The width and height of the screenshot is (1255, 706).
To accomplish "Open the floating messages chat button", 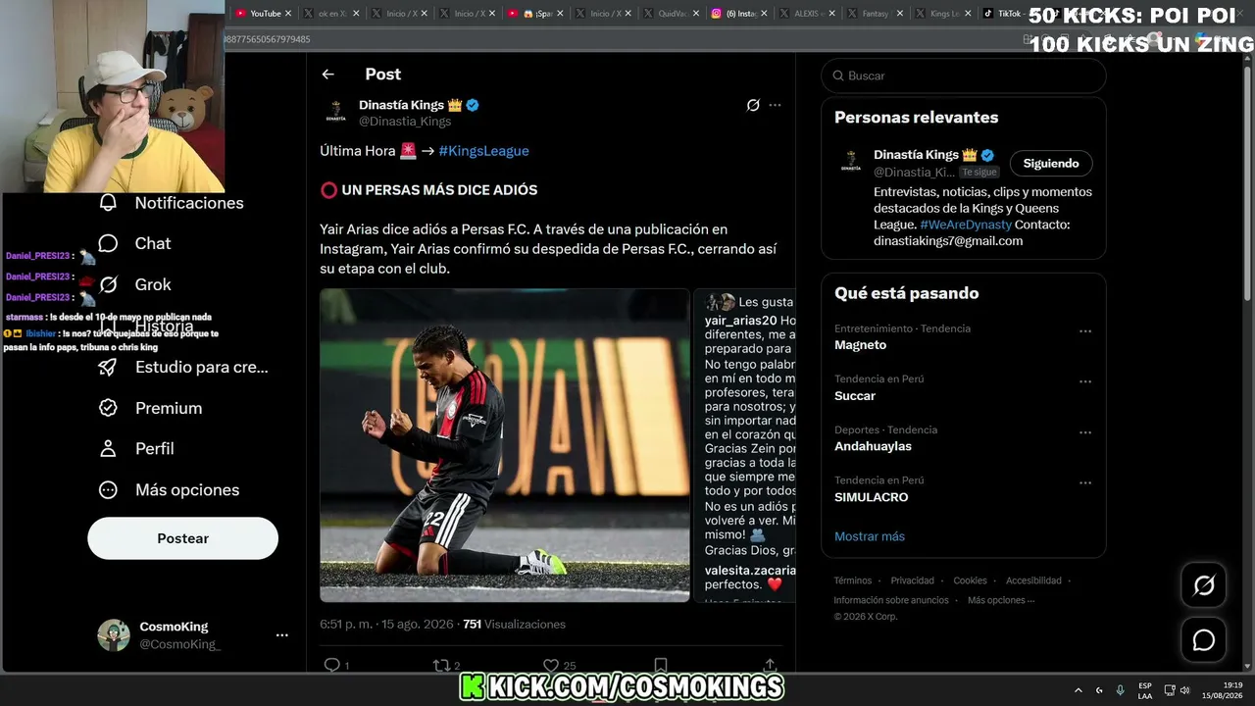I will coord(1204,640).
